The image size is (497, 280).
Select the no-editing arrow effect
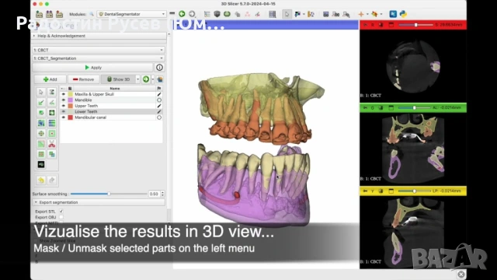pyautogui.click(x=41, y=92)
